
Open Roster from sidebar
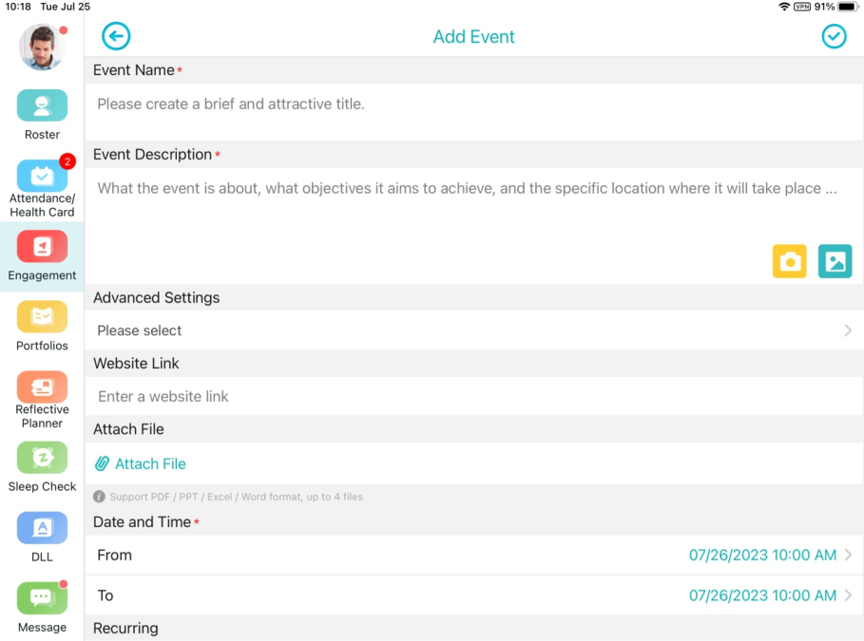(x=42, y=115)
